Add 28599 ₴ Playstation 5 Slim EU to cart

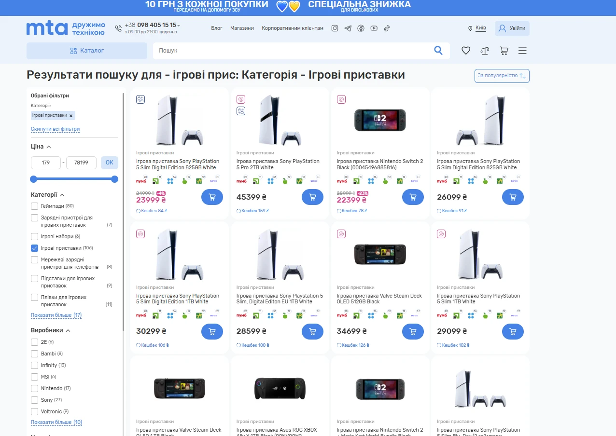click(312, 331)
